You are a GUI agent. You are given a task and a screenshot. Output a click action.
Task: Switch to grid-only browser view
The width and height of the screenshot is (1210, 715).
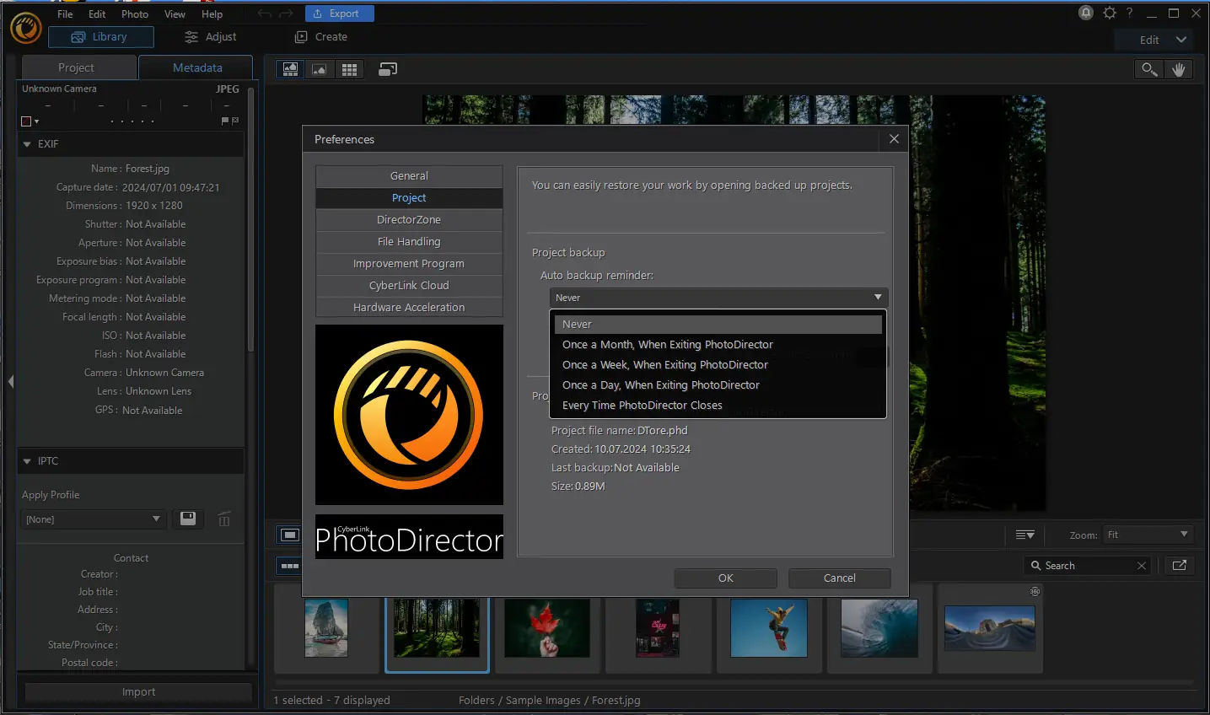click(x=349, y=69)
